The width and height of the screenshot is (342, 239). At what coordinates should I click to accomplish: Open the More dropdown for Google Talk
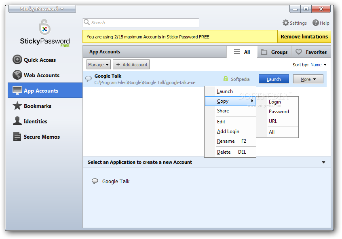click(x=308, y=79)
